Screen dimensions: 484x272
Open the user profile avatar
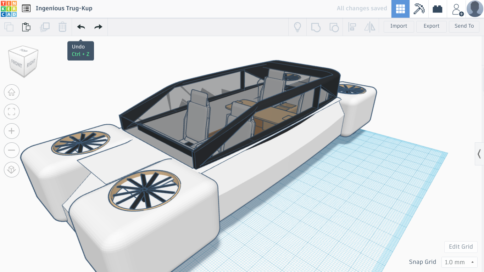tap(475, 9)
